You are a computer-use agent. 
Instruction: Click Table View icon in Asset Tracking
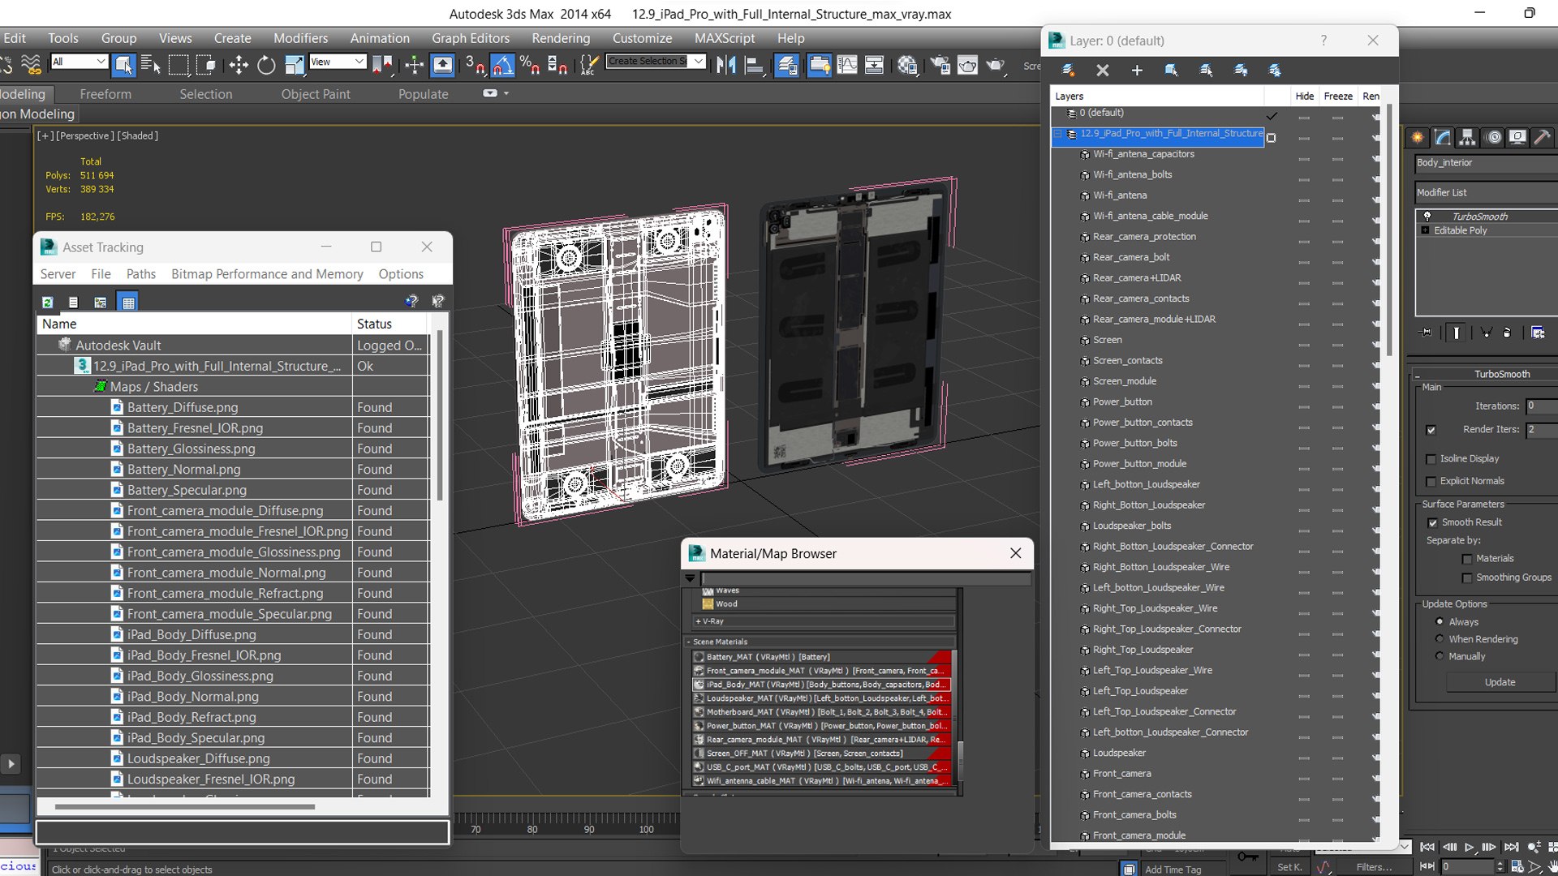pos(128,302)
